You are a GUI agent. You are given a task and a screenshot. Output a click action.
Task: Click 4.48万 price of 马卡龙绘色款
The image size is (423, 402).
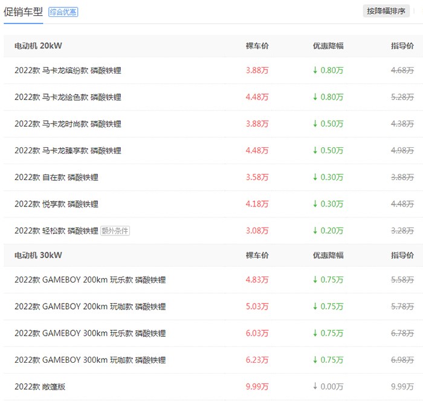[x=257, y=97]
